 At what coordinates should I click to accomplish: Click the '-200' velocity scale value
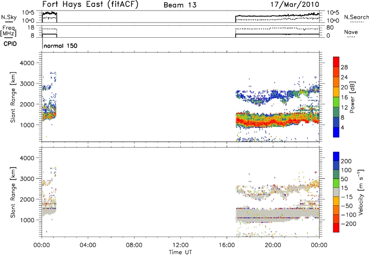coord(348,224)
